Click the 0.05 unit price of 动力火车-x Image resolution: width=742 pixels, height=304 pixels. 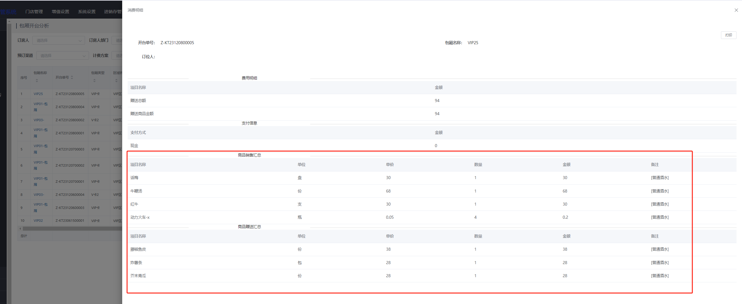(390, 217)
